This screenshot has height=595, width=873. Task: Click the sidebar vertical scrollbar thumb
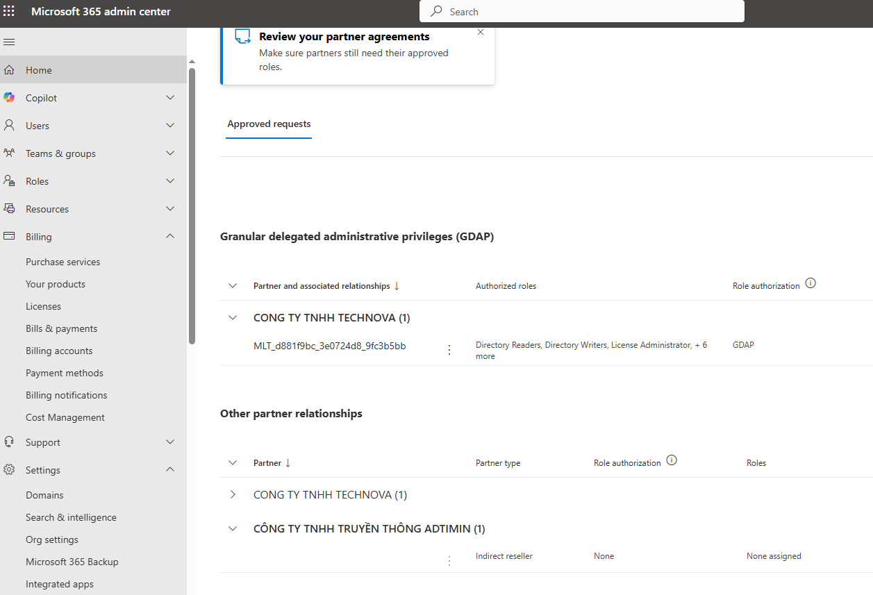(192, 205)
